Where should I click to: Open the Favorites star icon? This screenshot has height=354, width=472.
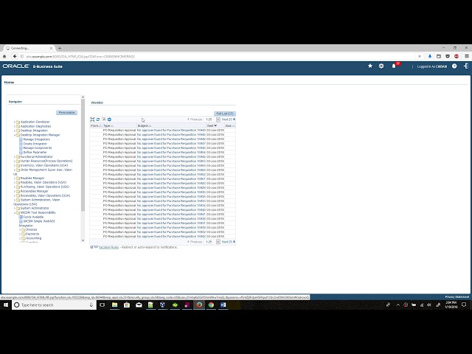click(x=370, y=66)
